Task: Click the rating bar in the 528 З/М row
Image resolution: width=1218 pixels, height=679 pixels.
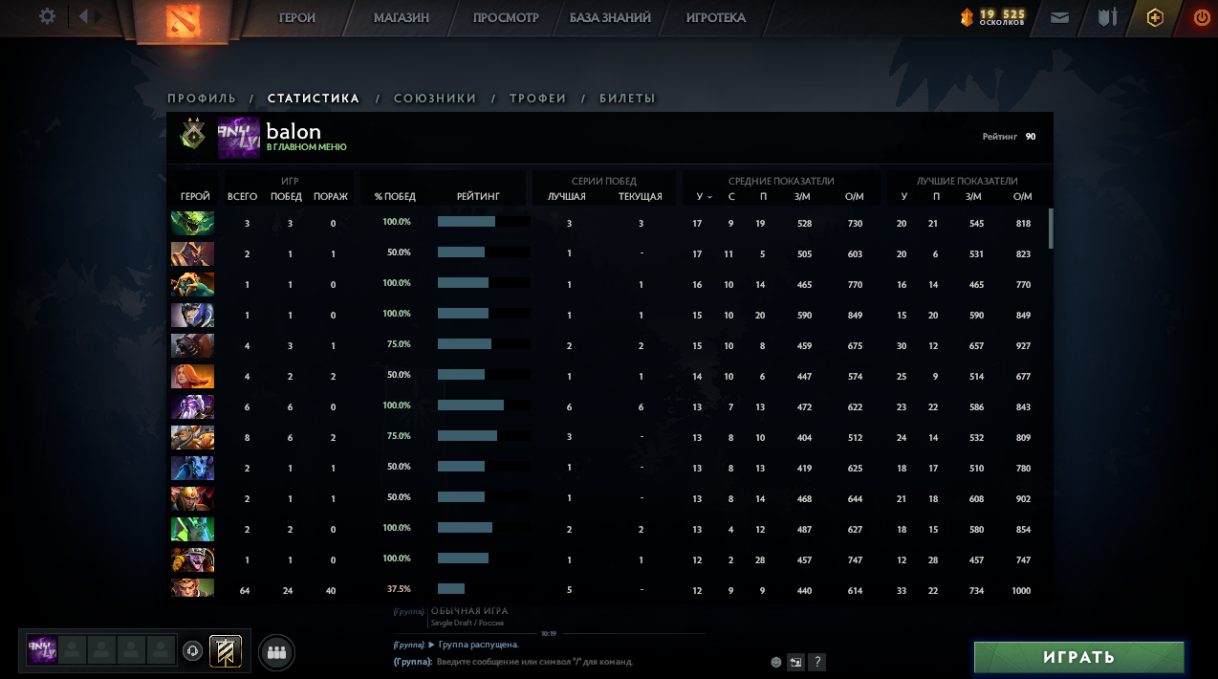Action: point(484,222)
